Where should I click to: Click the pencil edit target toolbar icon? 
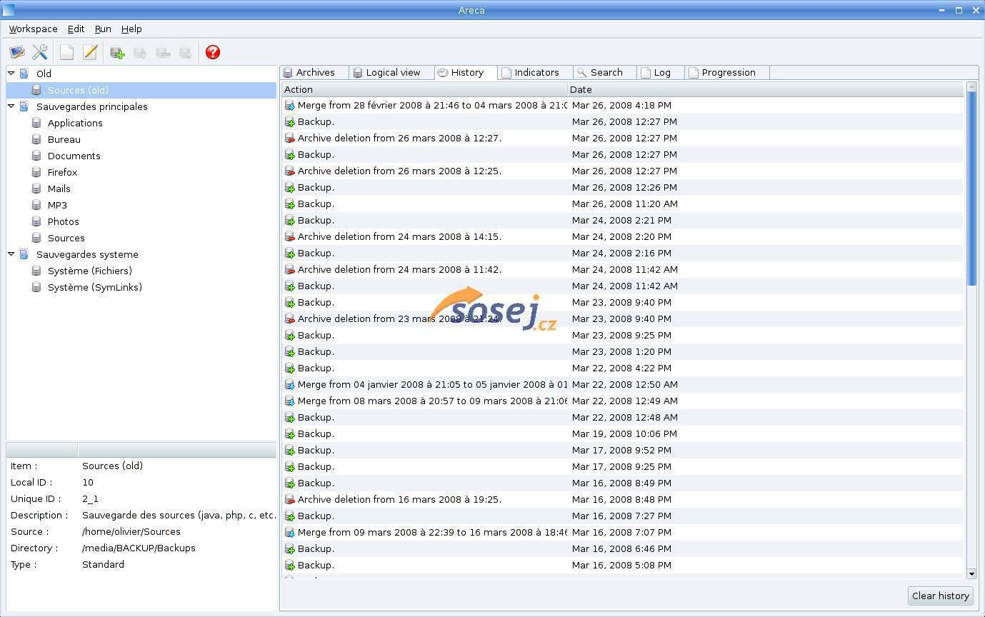tap(90, 52)
